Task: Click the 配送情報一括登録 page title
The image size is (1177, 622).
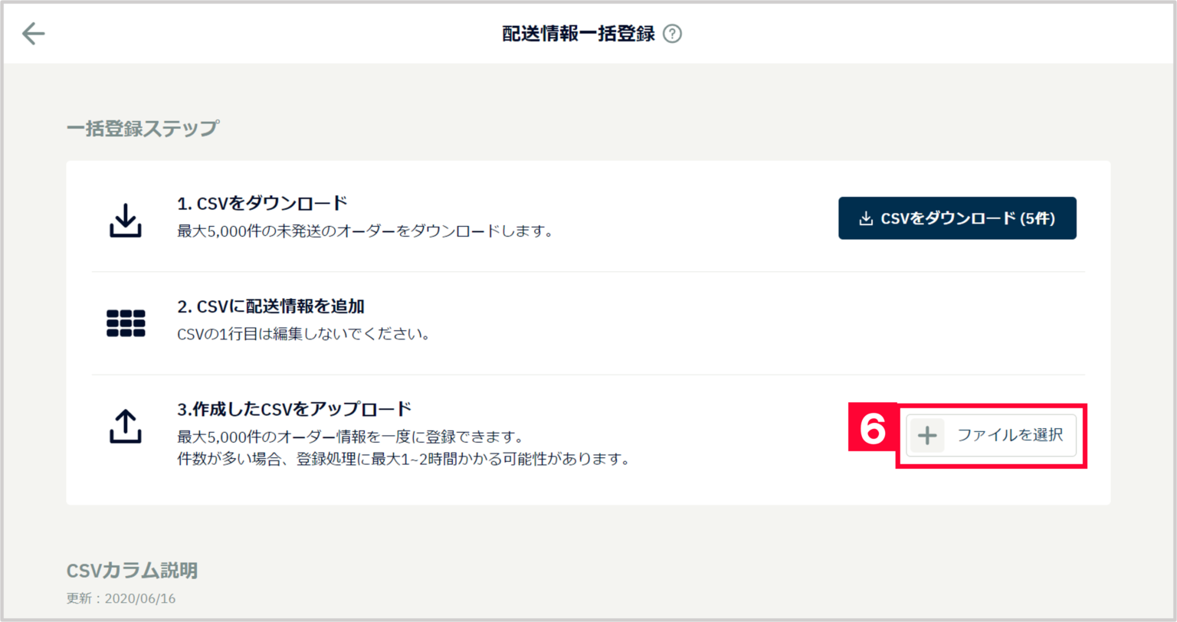Action: (579, 33)
